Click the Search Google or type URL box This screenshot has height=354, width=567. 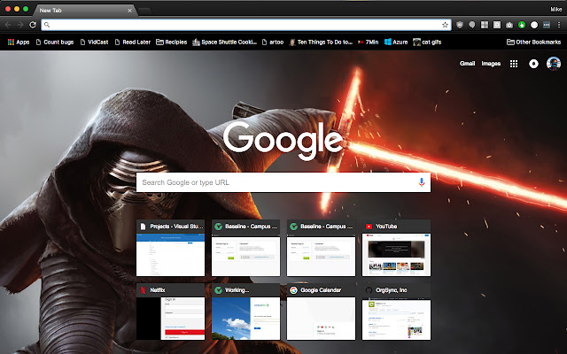(283, 182)
